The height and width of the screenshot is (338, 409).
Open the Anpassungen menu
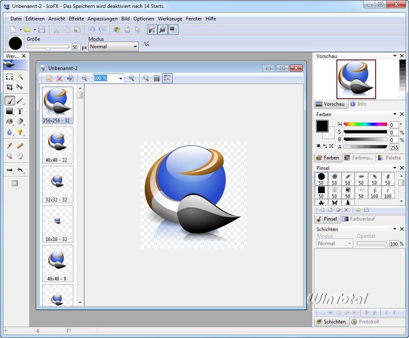[102, 19]
